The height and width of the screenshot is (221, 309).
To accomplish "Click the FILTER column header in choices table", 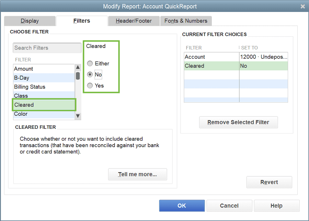I will (194, 48).
